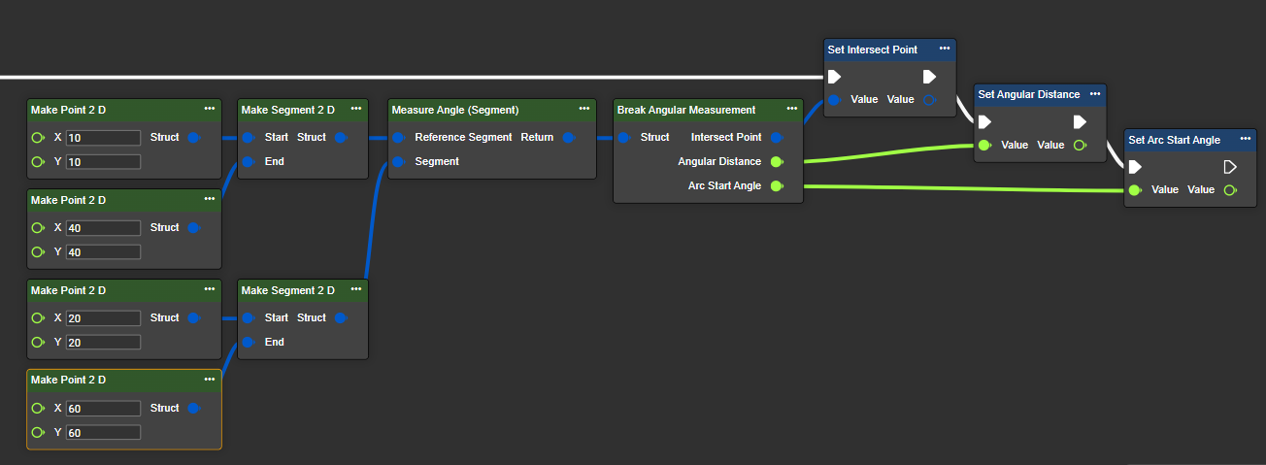
Task: Open Break Angular Measurement node ellipsis menu
Action: click(792, 109)
